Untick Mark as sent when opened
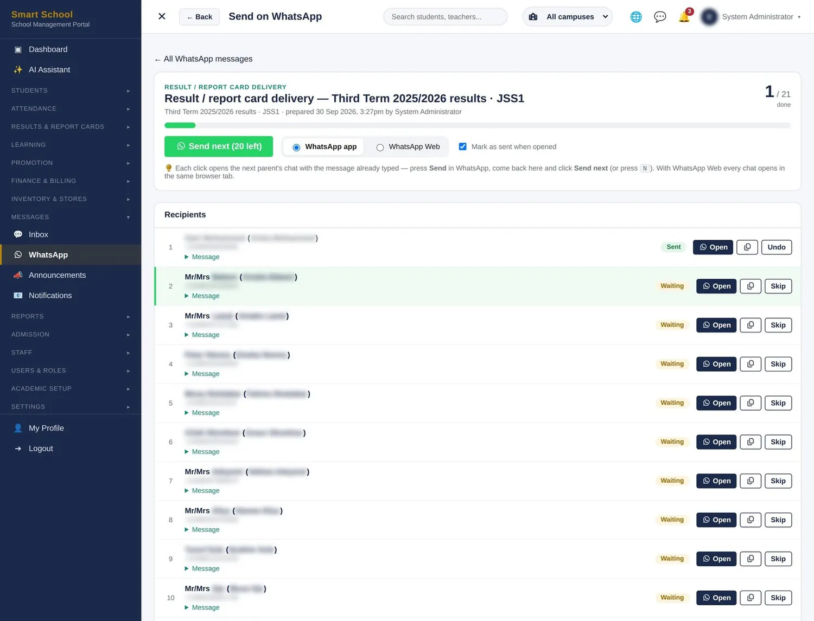Image resolution: width=814 pixels, height=621 pixels. coord(462,146)
